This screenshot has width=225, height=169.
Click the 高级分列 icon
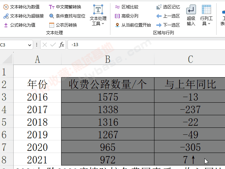tap(117, 16)
